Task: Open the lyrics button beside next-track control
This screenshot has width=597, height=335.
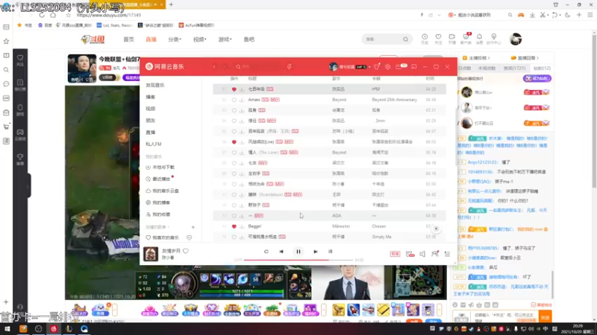Action: pos(330,252)
